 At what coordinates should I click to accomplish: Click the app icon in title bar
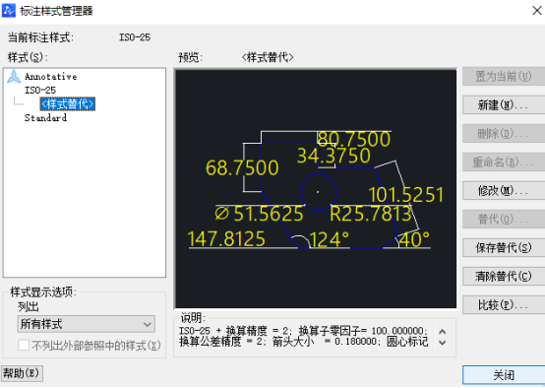click(x=8, y=11)
